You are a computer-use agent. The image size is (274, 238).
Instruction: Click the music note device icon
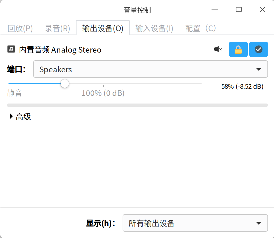(11, 49)
